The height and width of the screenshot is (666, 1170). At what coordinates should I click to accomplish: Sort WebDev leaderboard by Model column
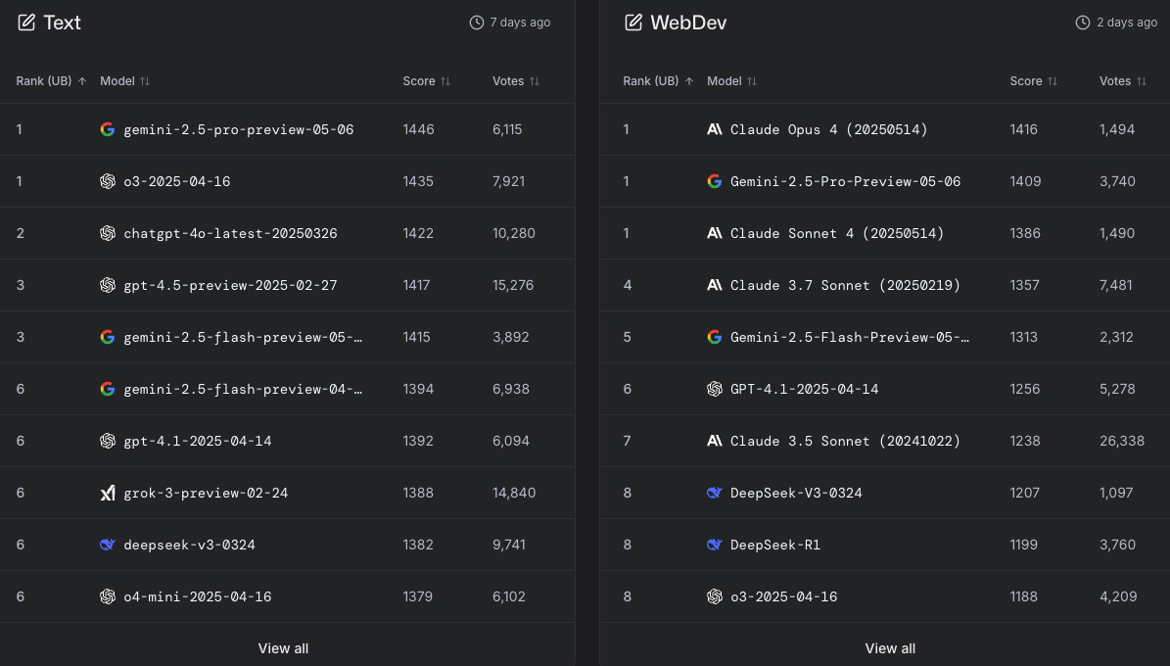coord(732,80)
